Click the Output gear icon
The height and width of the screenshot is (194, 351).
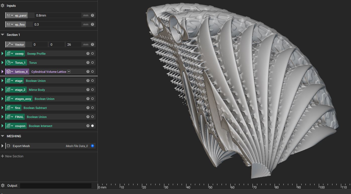(3, 185)
